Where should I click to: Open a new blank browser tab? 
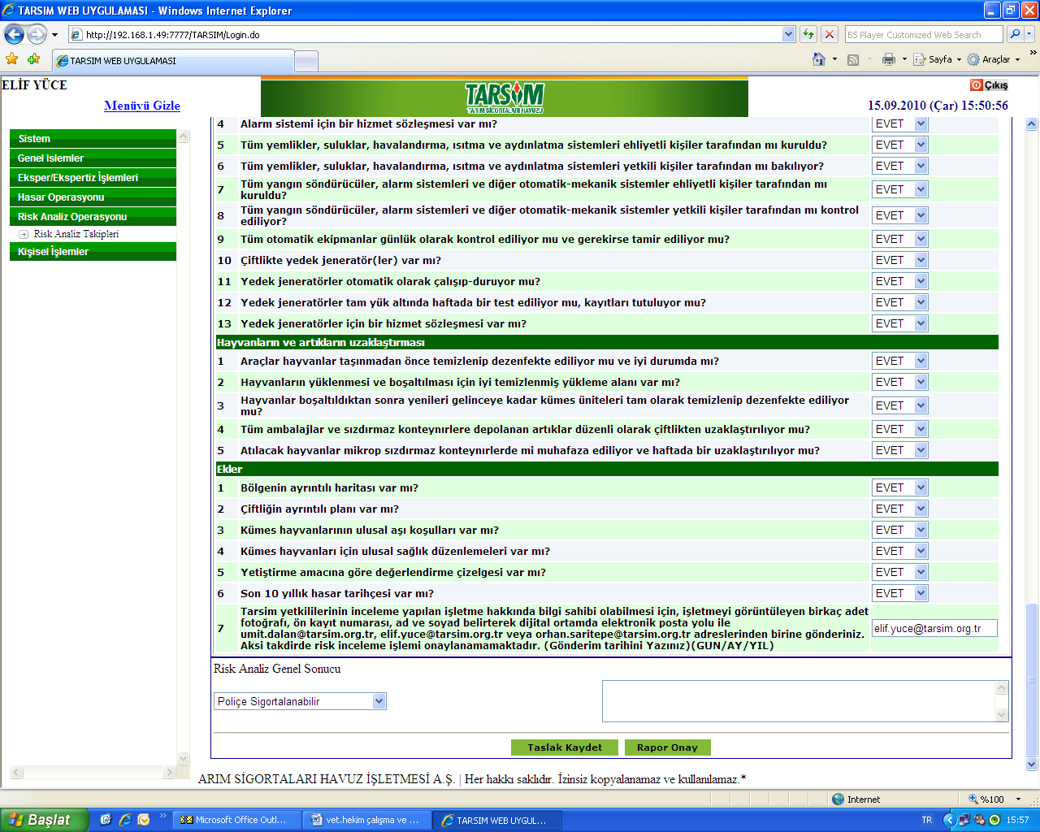[x=305, y=61]
